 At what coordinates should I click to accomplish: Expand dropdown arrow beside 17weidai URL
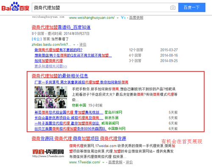tap(103, 162)
